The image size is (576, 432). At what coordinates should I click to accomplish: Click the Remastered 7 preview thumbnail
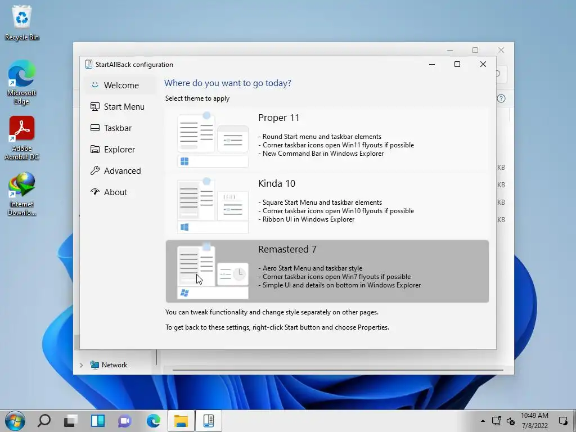[213, 272]
